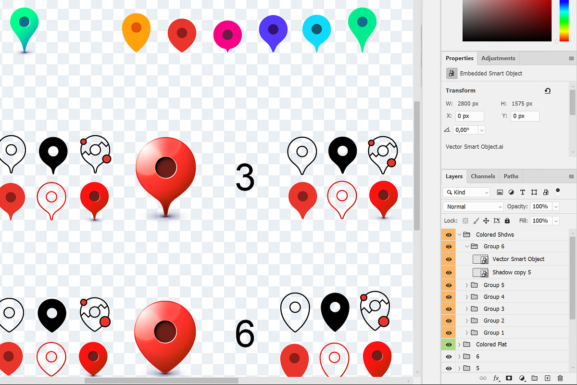This screenshot has width=577, height=385.
Task: Collapse the Colored Shdws group
Action: pyautogui.click(x=459, y=235)
